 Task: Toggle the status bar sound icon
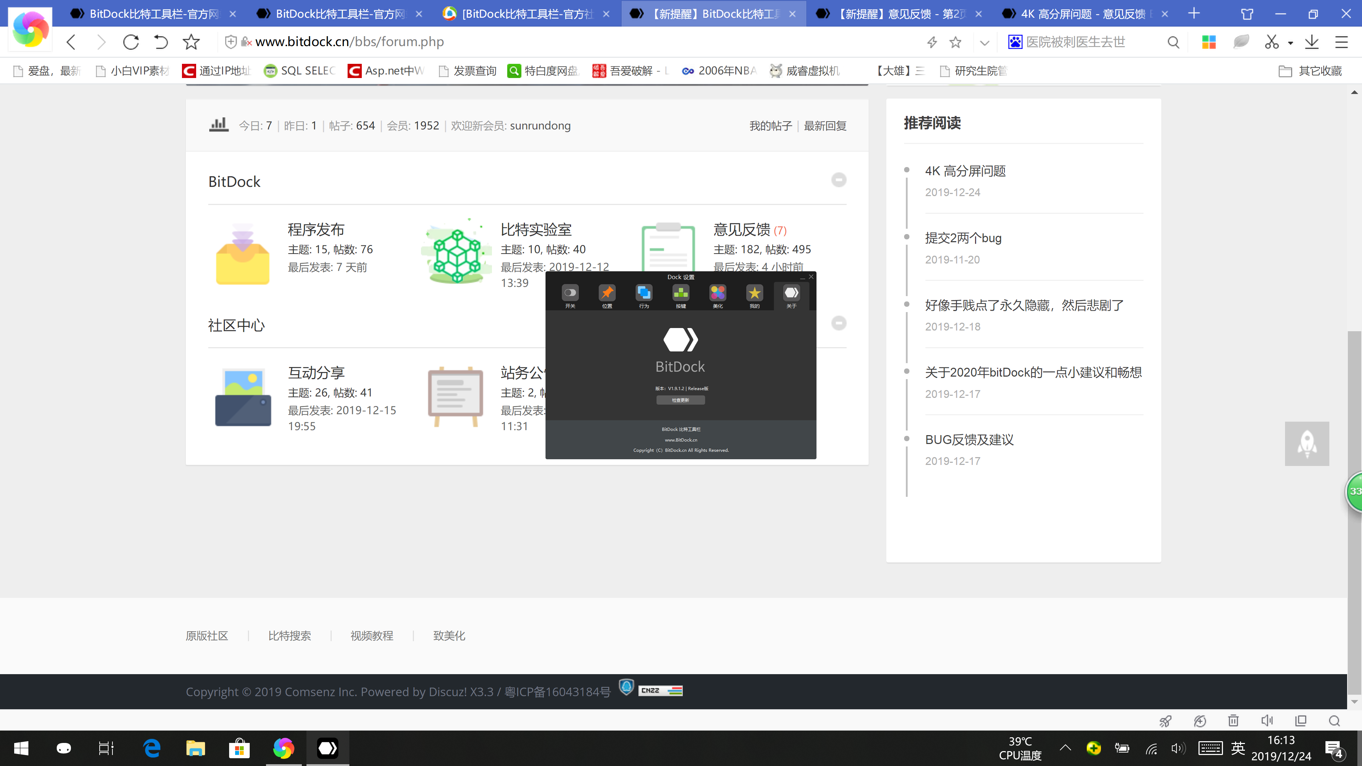tap(1267, 721)
